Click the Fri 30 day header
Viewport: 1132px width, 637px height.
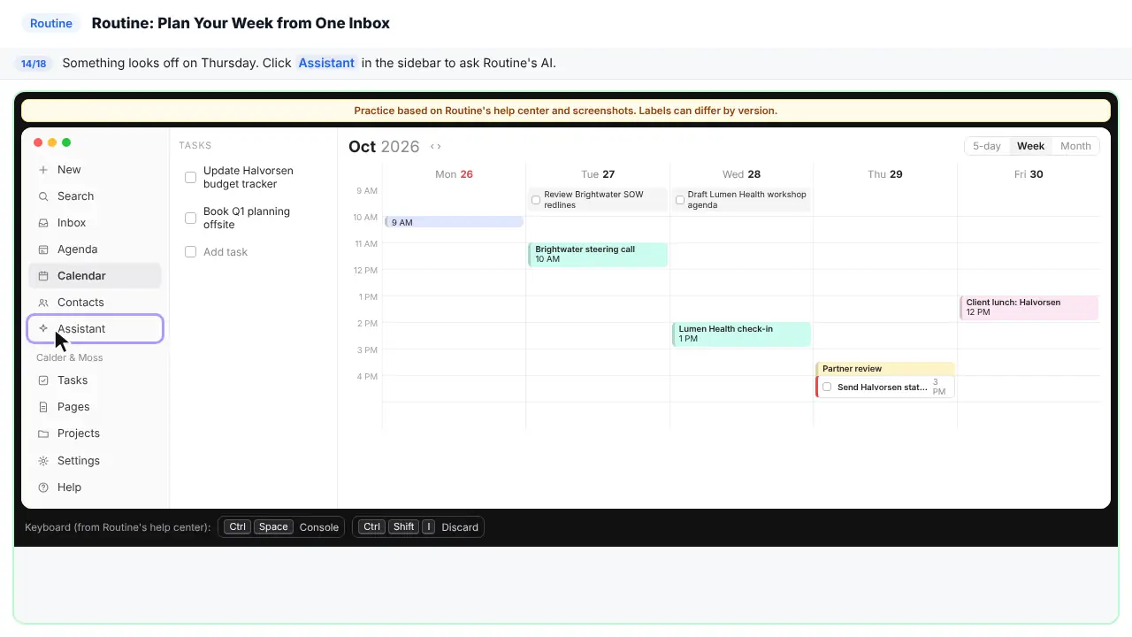[x=1029, y=174]
